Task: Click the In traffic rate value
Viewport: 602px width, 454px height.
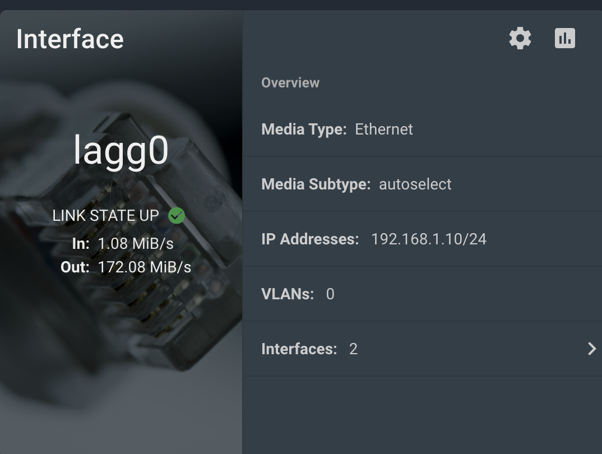Action: [x=136, y=244]
